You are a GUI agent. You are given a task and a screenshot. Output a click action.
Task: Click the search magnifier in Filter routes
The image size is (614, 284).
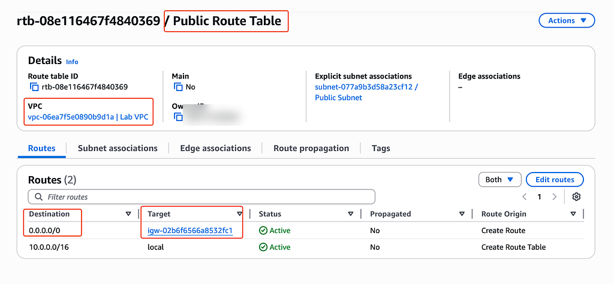coord(38,197)
